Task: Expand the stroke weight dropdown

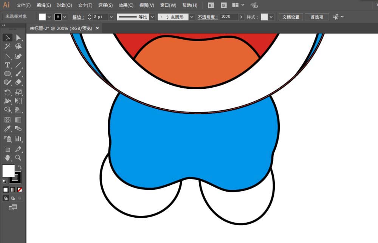Action: [111, 17]
